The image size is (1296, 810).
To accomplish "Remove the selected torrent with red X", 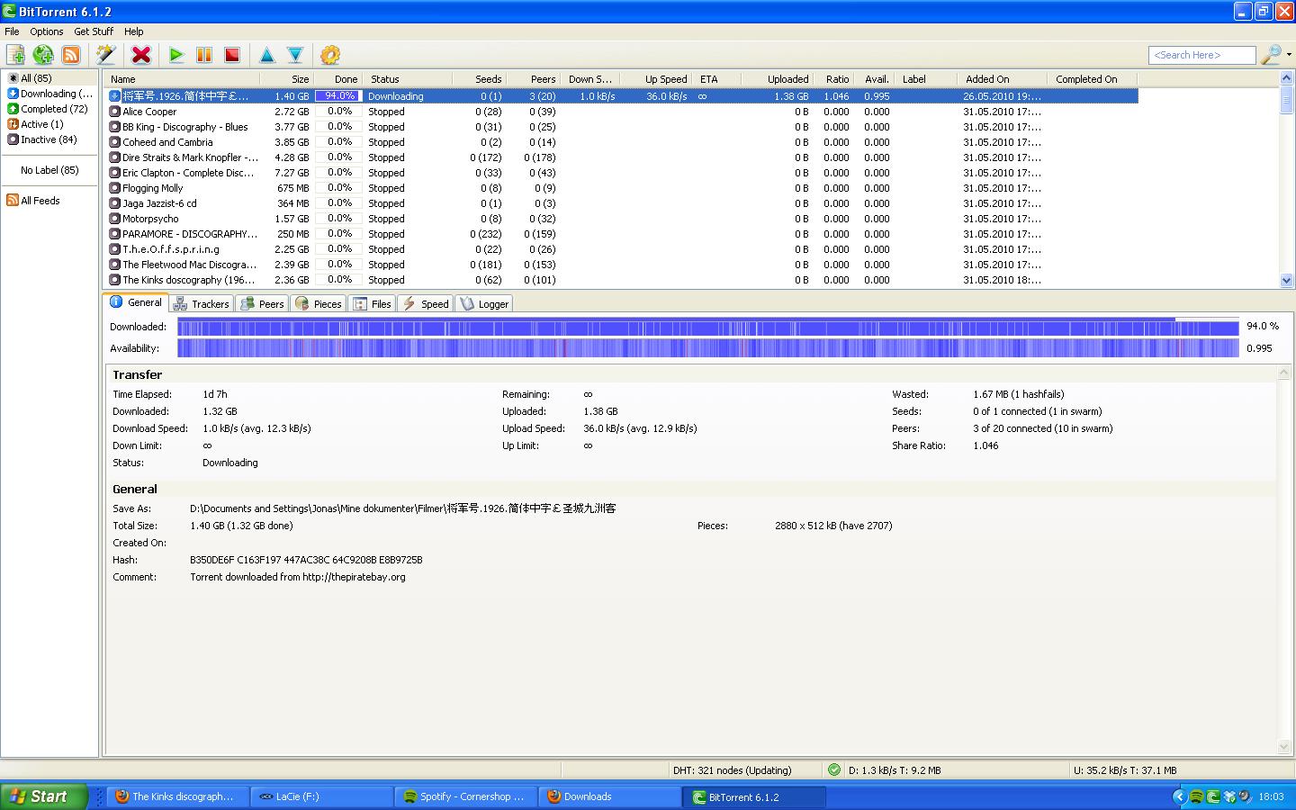I will point(141,55).
